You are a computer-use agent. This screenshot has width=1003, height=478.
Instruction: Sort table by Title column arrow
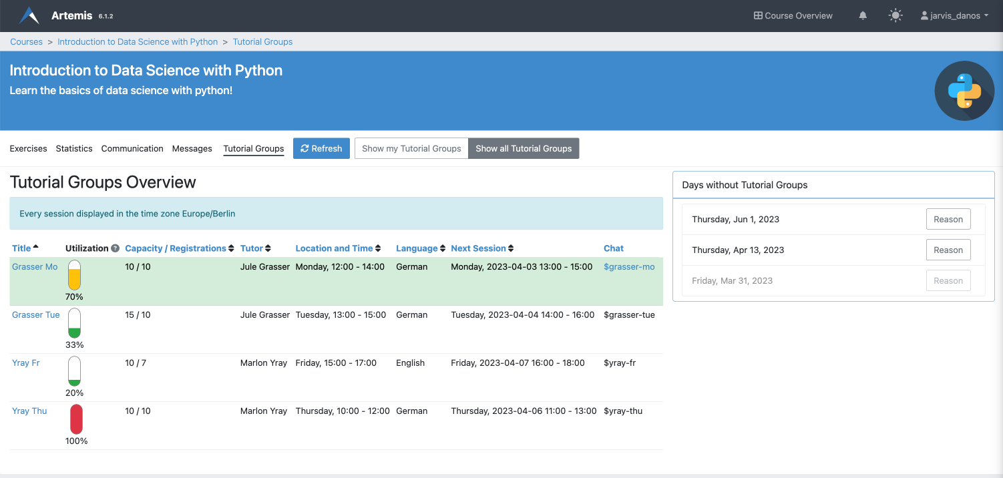[x=36, y=248]
